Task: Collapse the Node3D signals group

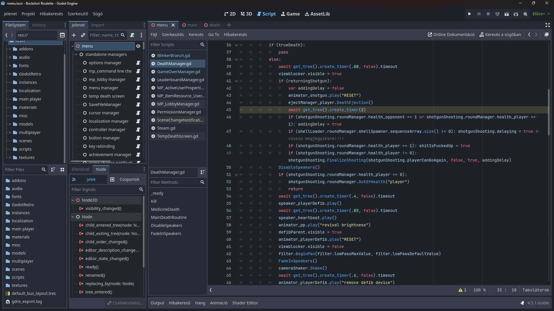Action: tap(73, 200)
